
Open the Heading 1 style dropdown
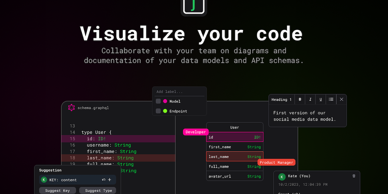tap(282, 99)
